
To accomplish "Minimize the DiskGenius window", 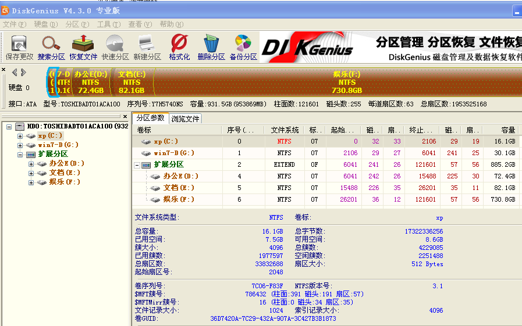I will (517, 11).
